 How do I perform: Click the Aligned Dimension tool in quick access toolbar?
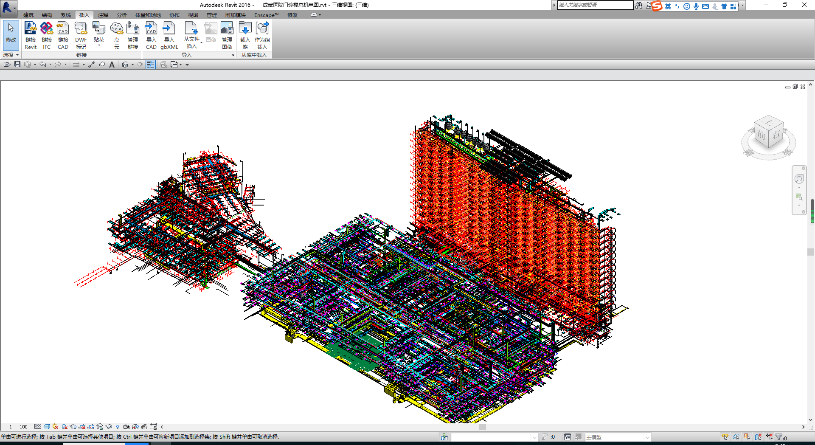tap(92, 65)
